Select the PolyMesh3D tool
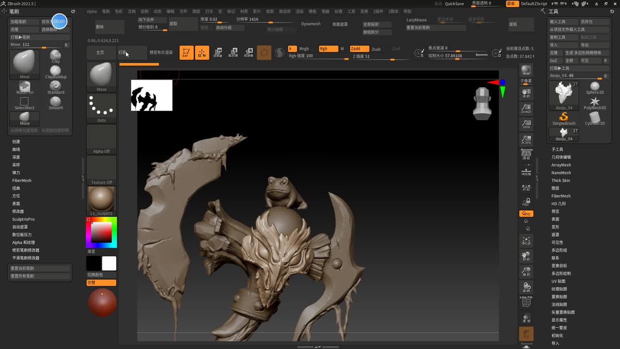Image resolution: width=620 pixels, height=349 pixels. [x=595, y=103]
